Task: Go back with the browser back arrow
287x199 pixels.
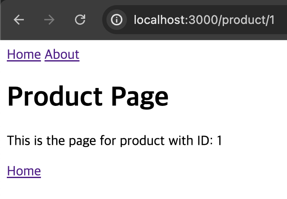Action: tap(19, 20)
